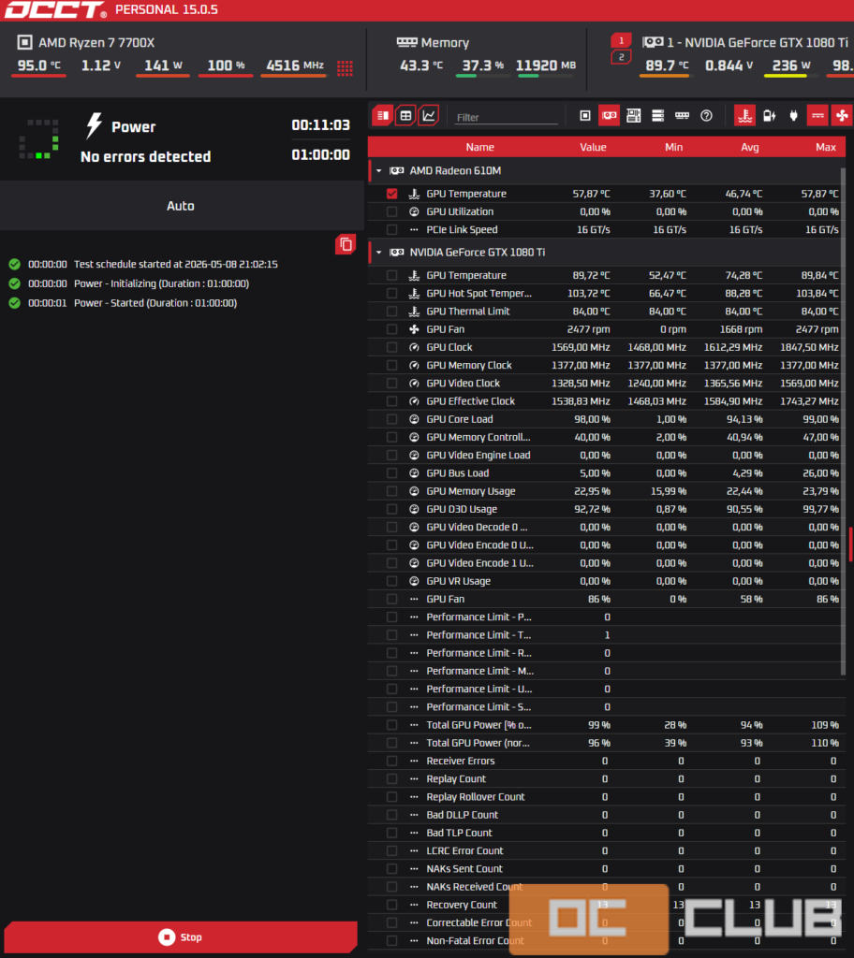
Task: Check the GPU Clock checkbox
Action: coord(392,347)
